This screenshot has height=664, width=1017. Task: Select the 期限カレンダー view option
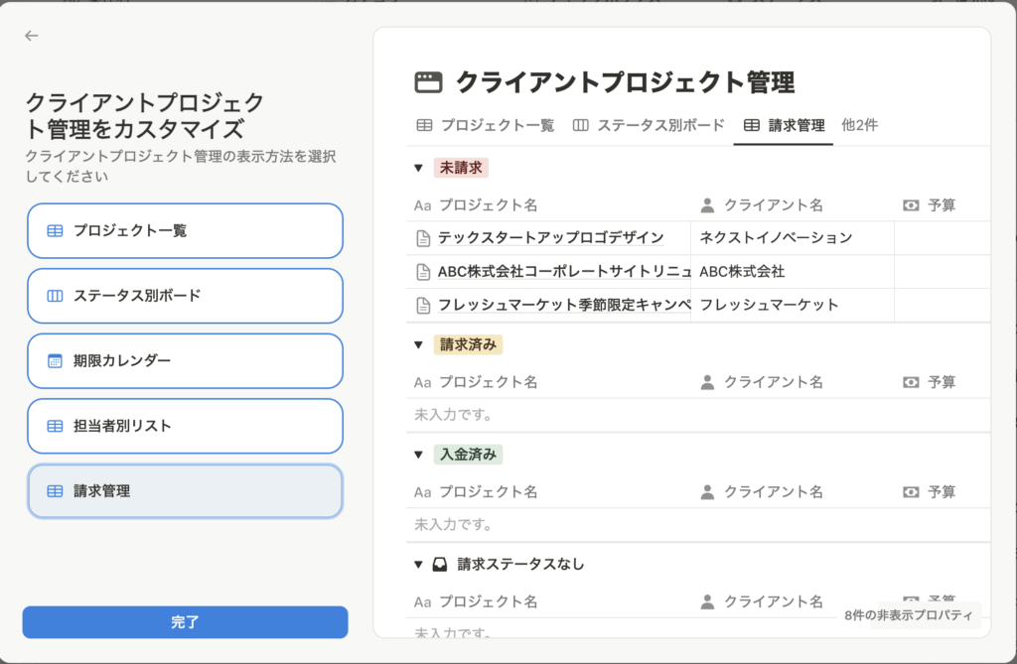[x=185, y=361]
